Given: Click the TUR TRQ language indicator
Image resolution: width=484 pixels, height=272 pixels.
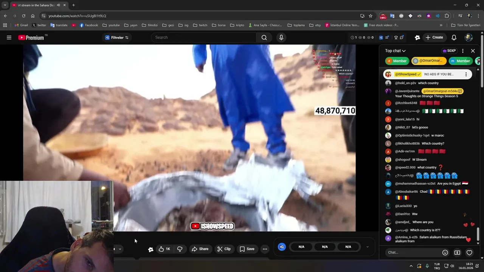Looking at the screenshot, I should click(x=437, y=266).
